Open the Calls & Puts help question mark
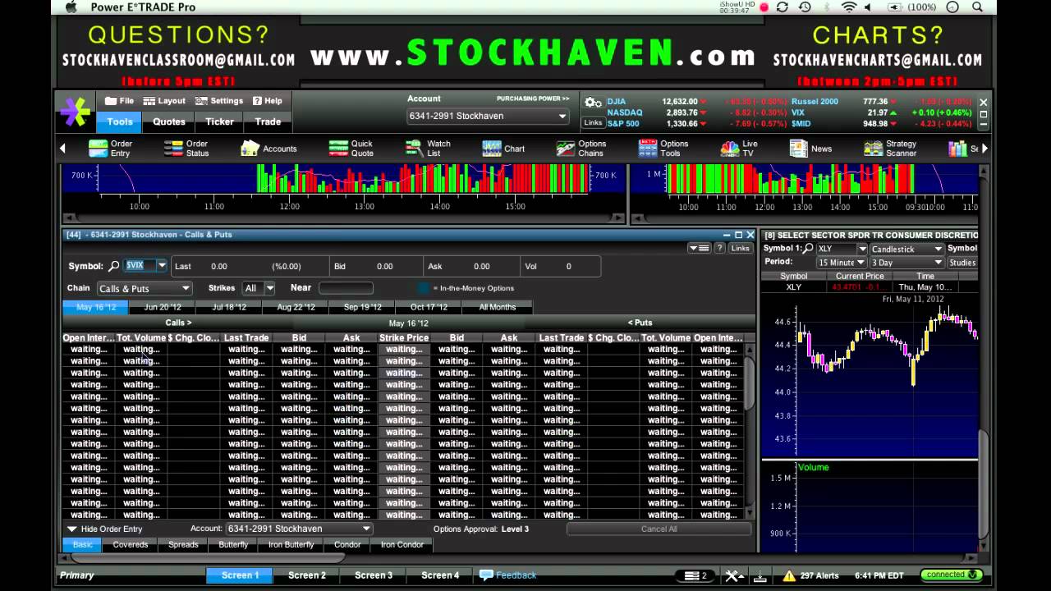The width and height of the screenshot is (1051, 591). pos(719,248)
